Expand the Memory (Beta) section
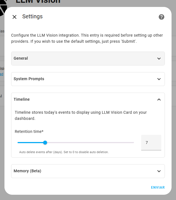This screenshot has height=200, width=176. point(88,171)
